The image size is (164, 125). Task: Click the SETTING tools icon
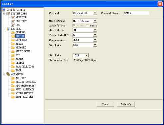tap(8, 29)
